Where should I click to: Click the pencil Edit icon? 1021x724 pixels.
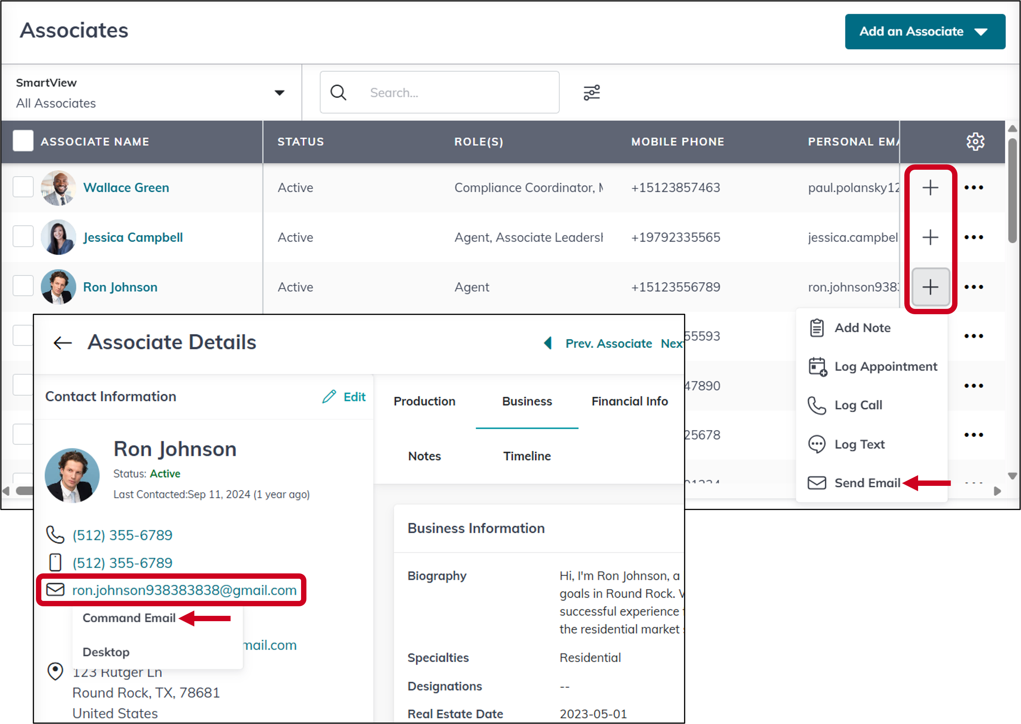tap(329, 396)
